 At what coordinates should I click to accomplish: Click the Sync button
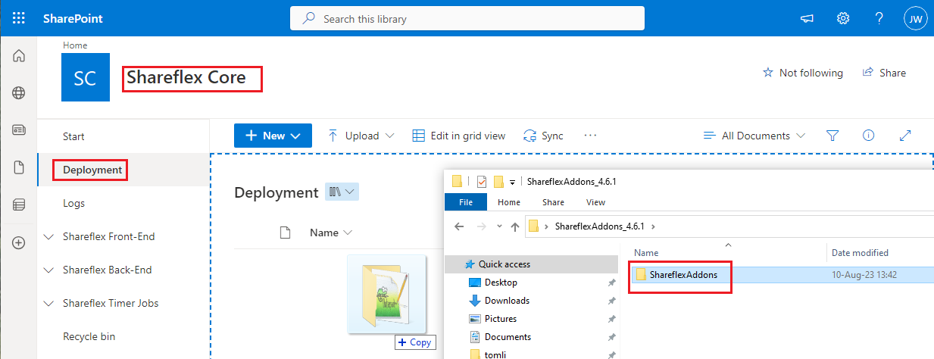pos(543,136)
